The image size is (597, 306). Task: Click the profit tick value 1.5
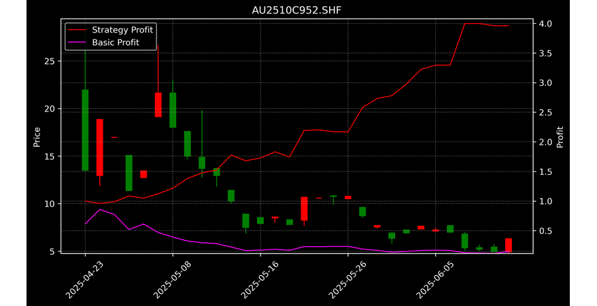pos(545,172)
